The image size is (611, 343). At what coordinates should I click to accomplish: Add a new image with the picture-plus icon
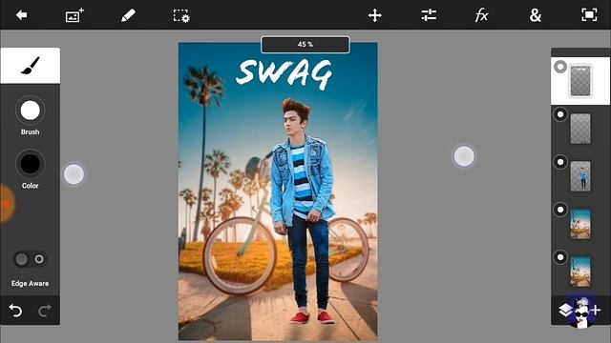[x=74, y=15]
